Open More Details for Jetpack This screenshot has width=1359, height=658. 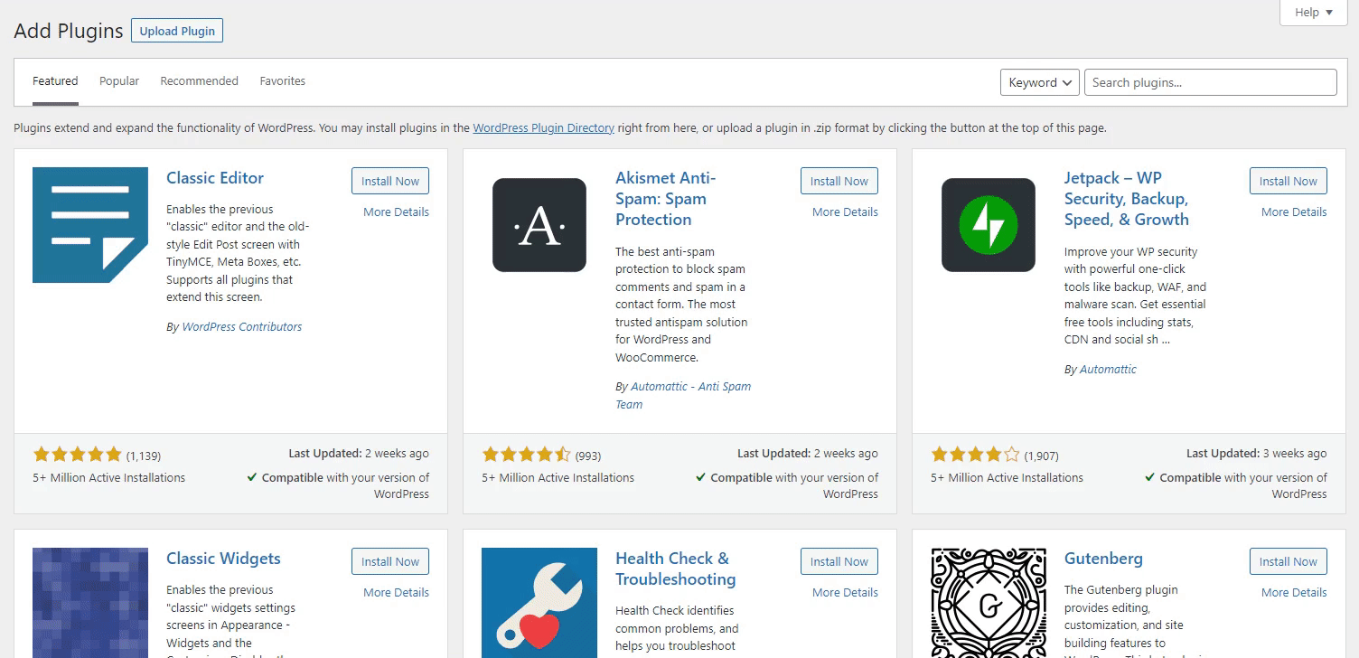click(x=1294, y=212)
